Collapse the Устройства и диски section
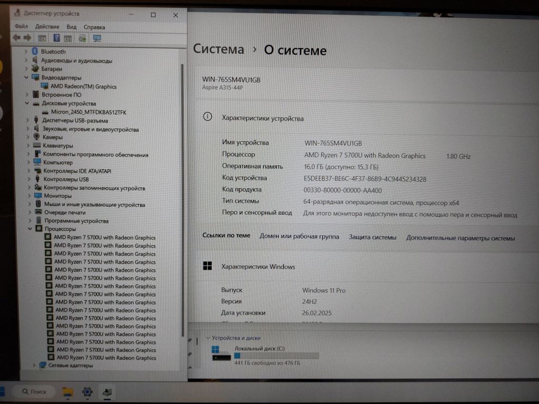 pos(207,338)
